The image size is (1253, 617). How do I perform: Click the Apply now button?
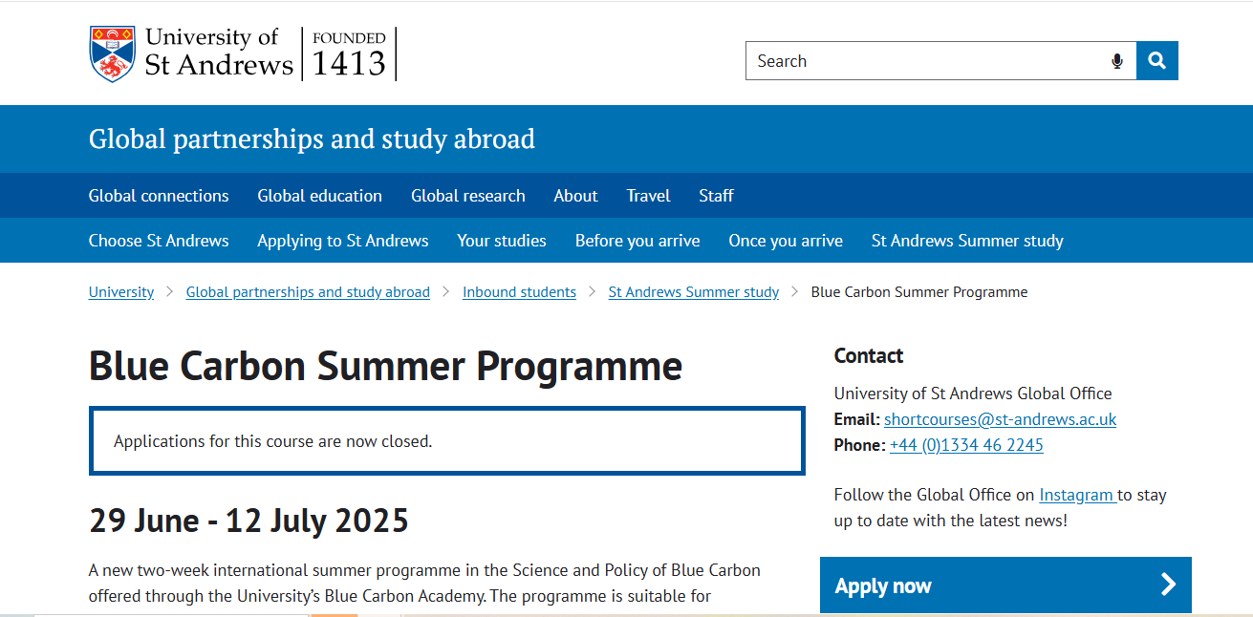1005,585
